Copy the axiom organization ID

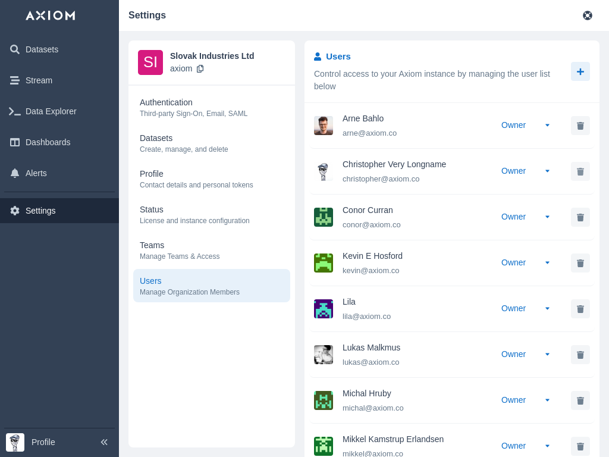point(200,68)
